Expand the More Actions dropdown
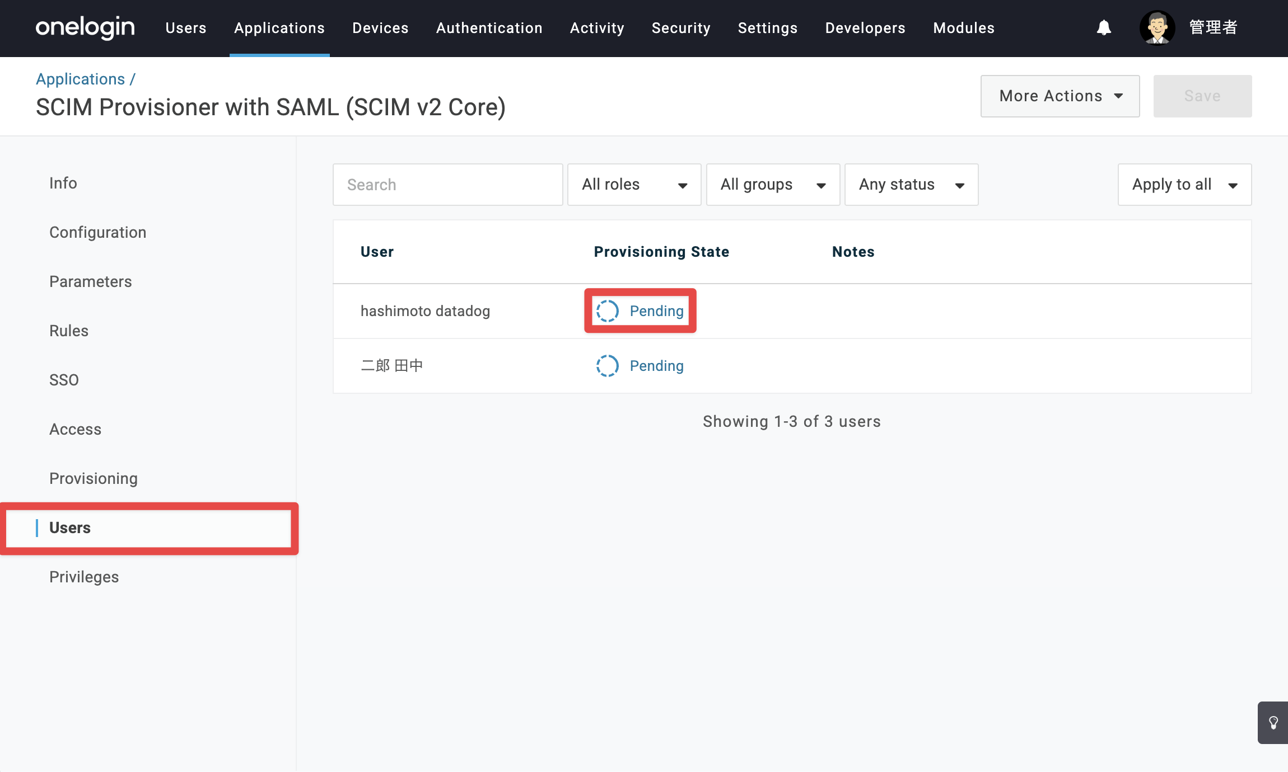The width and height of the screenshot is (1288, 772). (1060, 96)
